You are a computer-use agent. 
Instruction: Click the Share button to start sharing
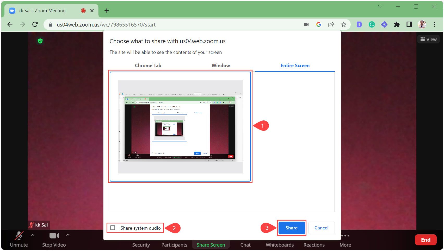pyautogui.click(x=291, y=228)
